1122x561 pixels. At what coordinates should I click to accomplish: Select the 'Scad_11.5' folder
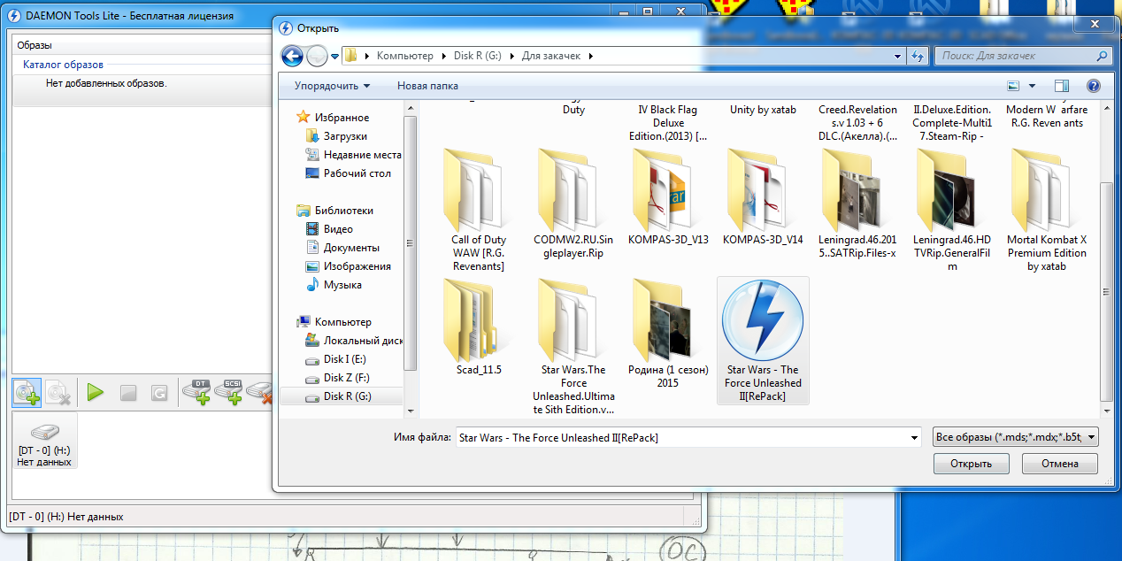tap(479, 327)
